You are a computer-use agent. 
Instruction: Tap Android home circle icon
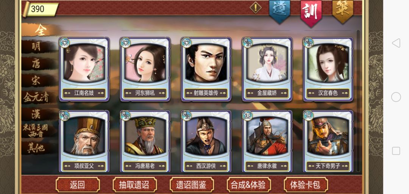click(x=396, y=97)
